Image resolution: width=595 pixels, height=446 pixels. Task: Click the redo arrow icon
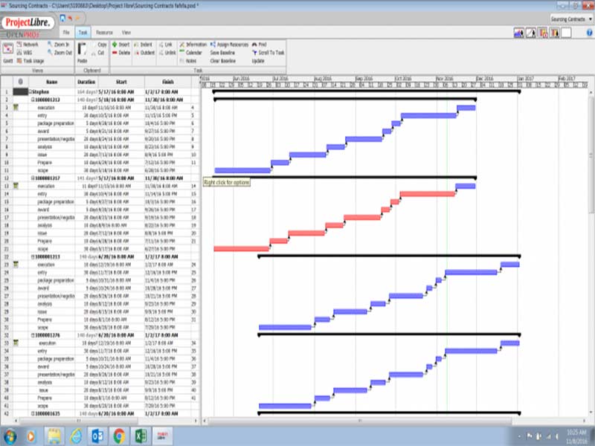point(78,18)
